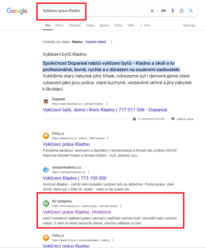Open three-dot menu beside Dopareal URL
This screenshot has width=206, height=248.
(x=107, y=104)
